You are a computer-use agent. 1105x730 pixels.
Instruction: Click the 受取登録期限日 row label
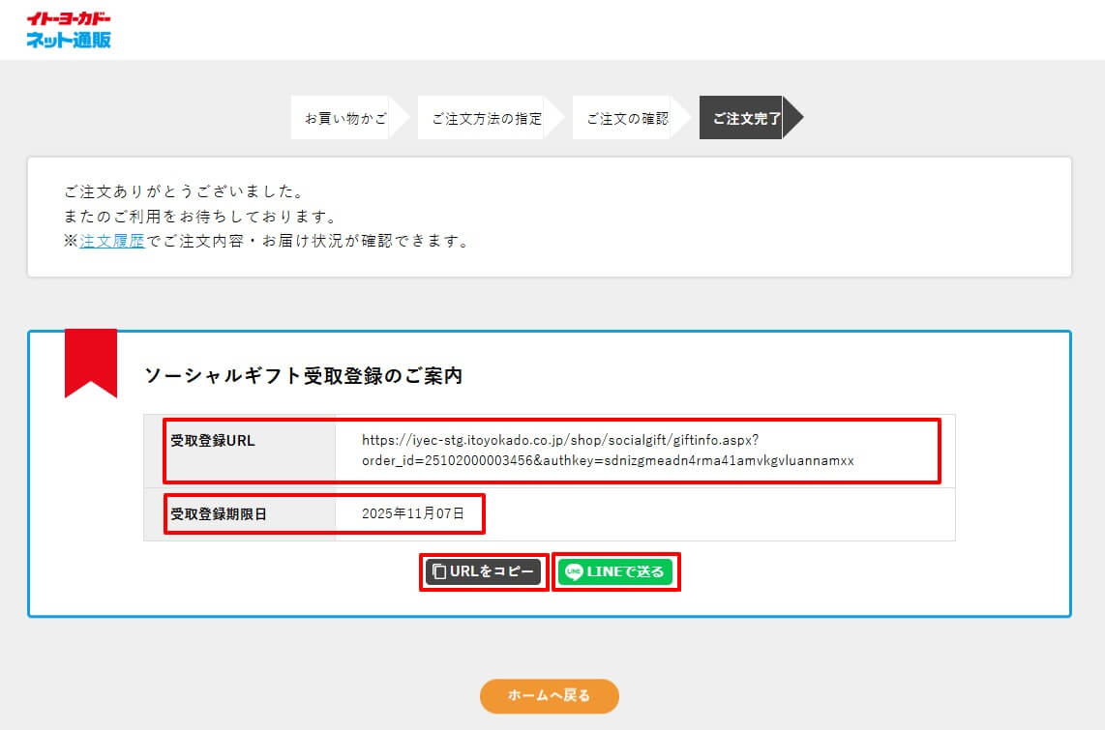[x=219, y=514]
